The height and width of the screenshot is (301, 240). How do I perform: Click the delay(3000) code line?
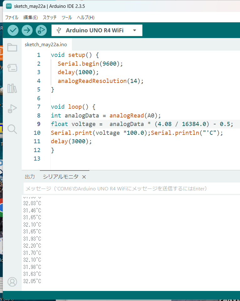[x=71, y=141]
